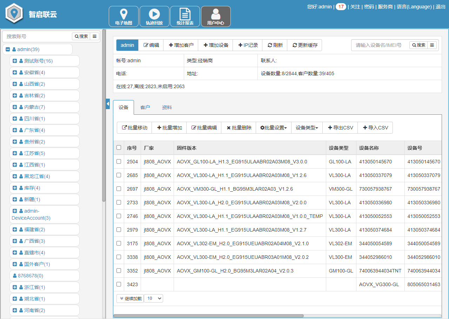Viewport: 449px width, 319px height.
Task: Change the page size selector from 10
Action: click(x=153, y=298)
